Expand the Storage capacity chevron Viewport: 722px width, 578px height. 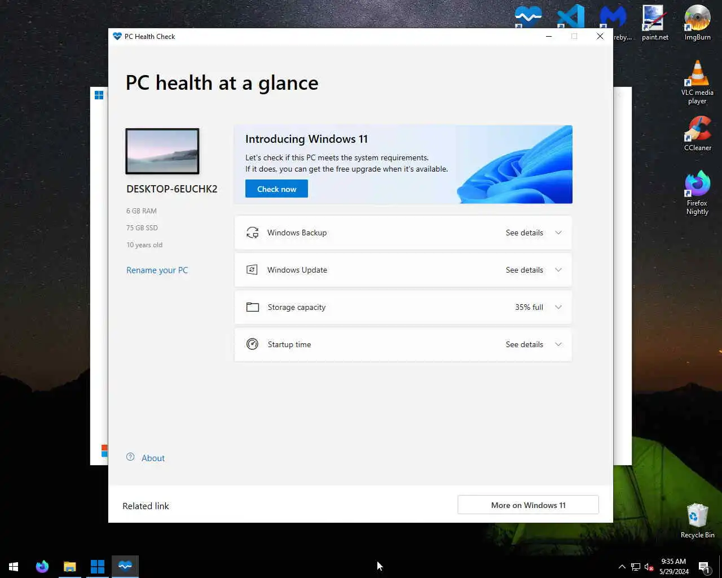tap(558, 307)
